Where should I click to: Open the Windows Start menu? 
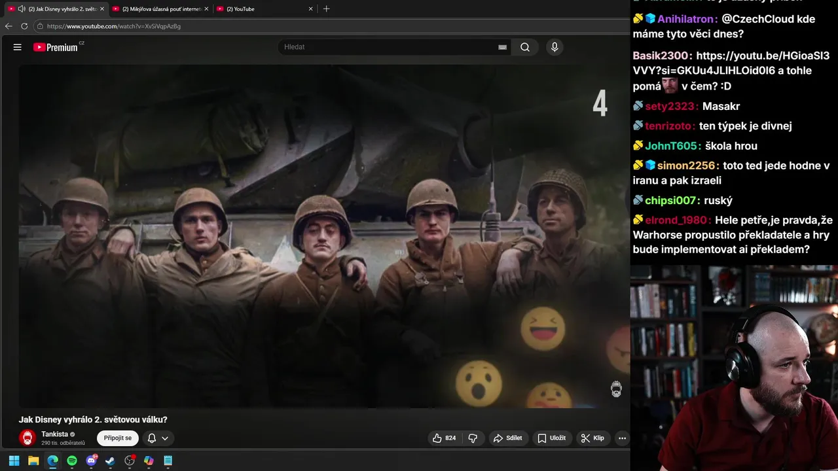pos(14,461)
